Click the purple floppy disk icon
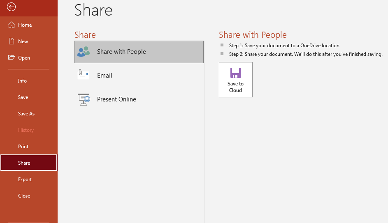Viewport: 388px width, 223px height. [235, 73]
